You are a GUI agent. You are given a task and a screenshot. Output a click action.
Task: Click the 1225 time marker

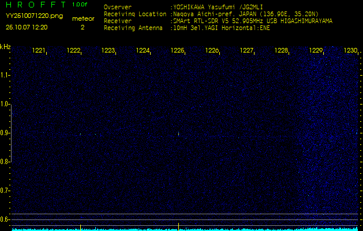point(177,51)
